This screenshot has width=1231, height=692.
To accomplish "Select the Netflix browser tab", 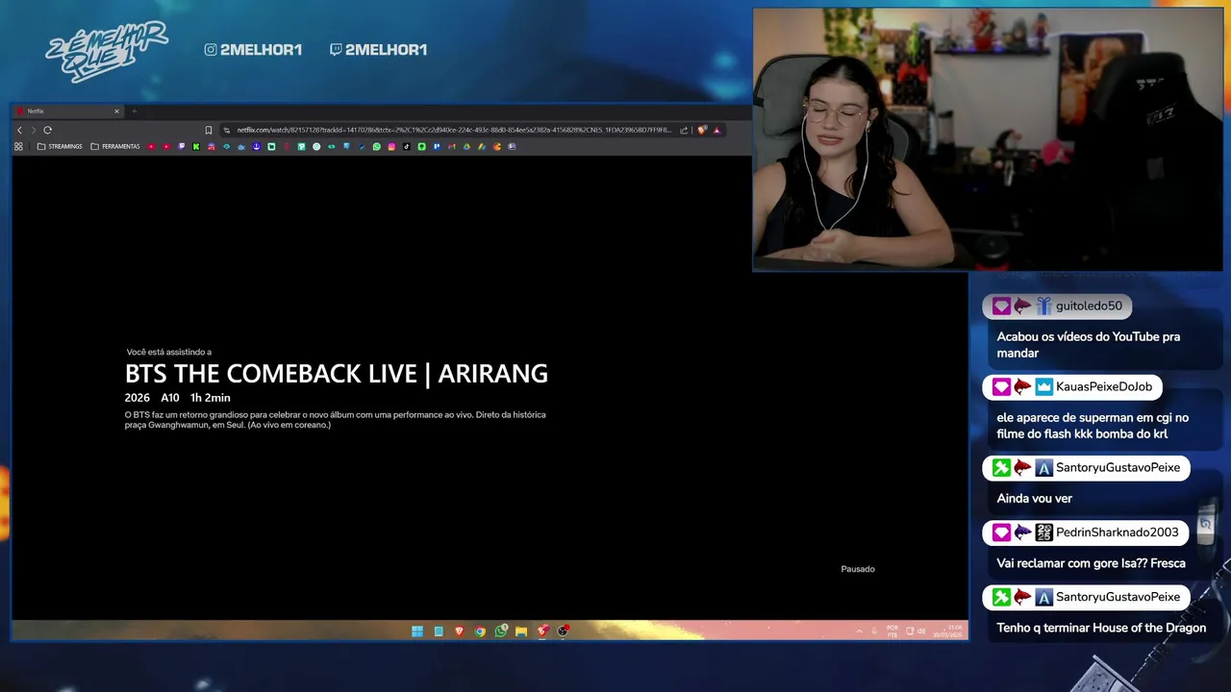I will coord(67,111).
